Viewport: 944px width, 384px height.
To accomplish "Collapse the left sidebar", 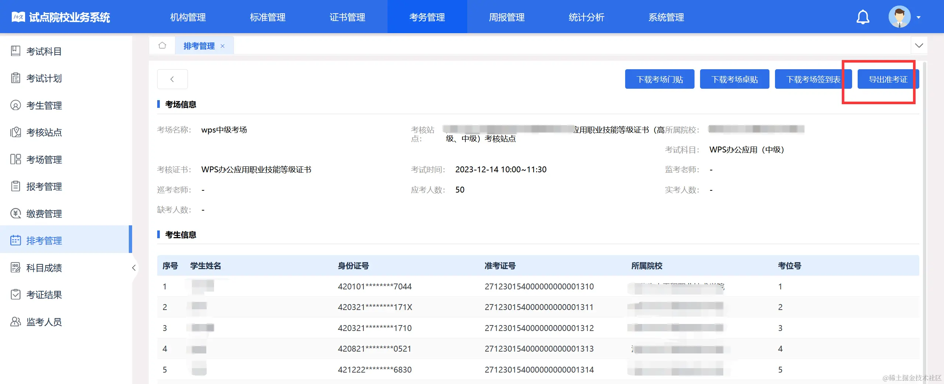I will click(x=134, y=268).
